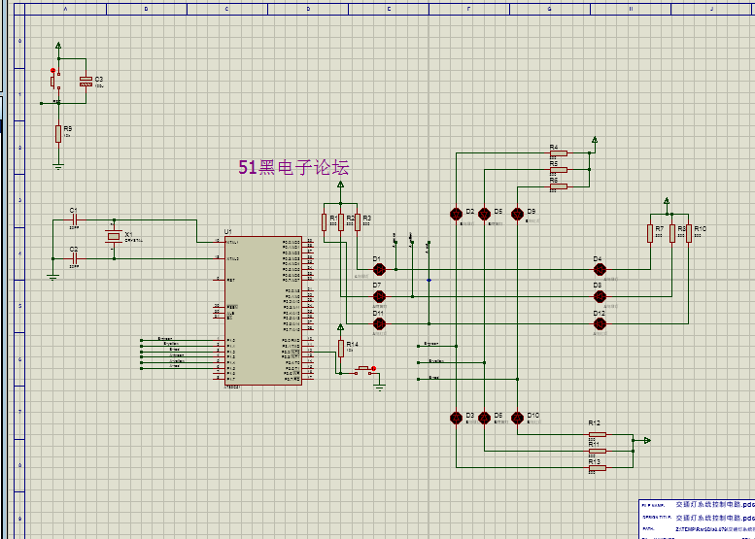Click the power terminal above R7 and R8

pyautogui.click(x=667, y=201)
